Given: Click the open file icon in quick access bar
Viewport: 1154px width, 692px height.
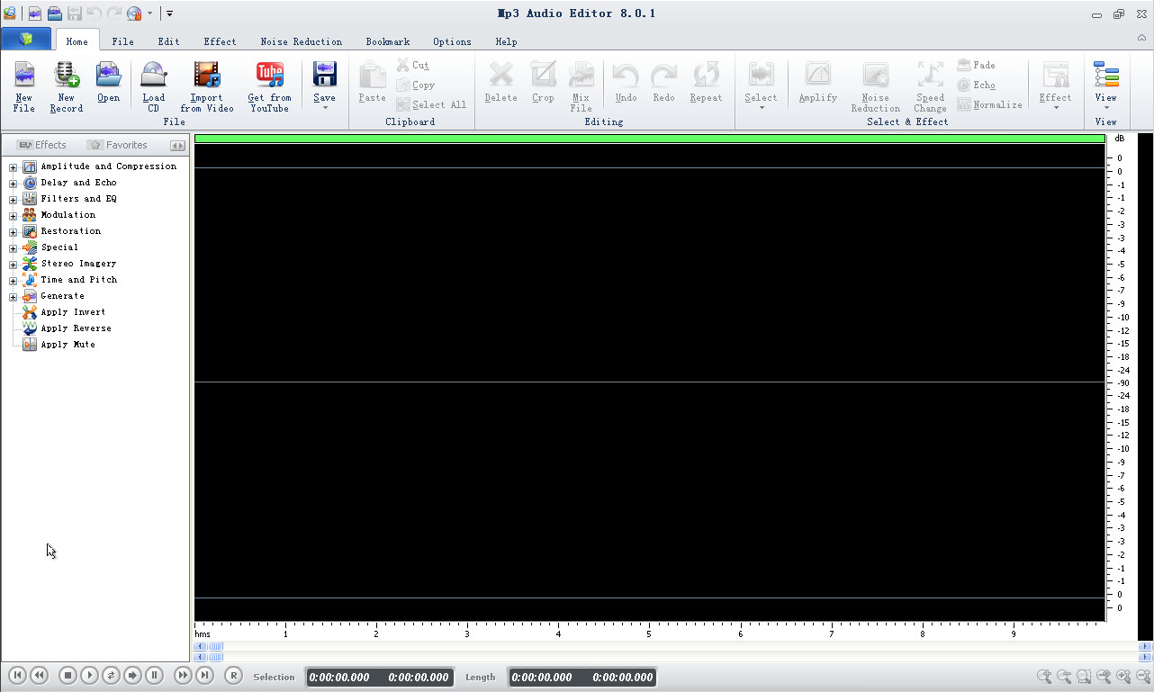Looking at the screenshot, I should coord(55,13).
